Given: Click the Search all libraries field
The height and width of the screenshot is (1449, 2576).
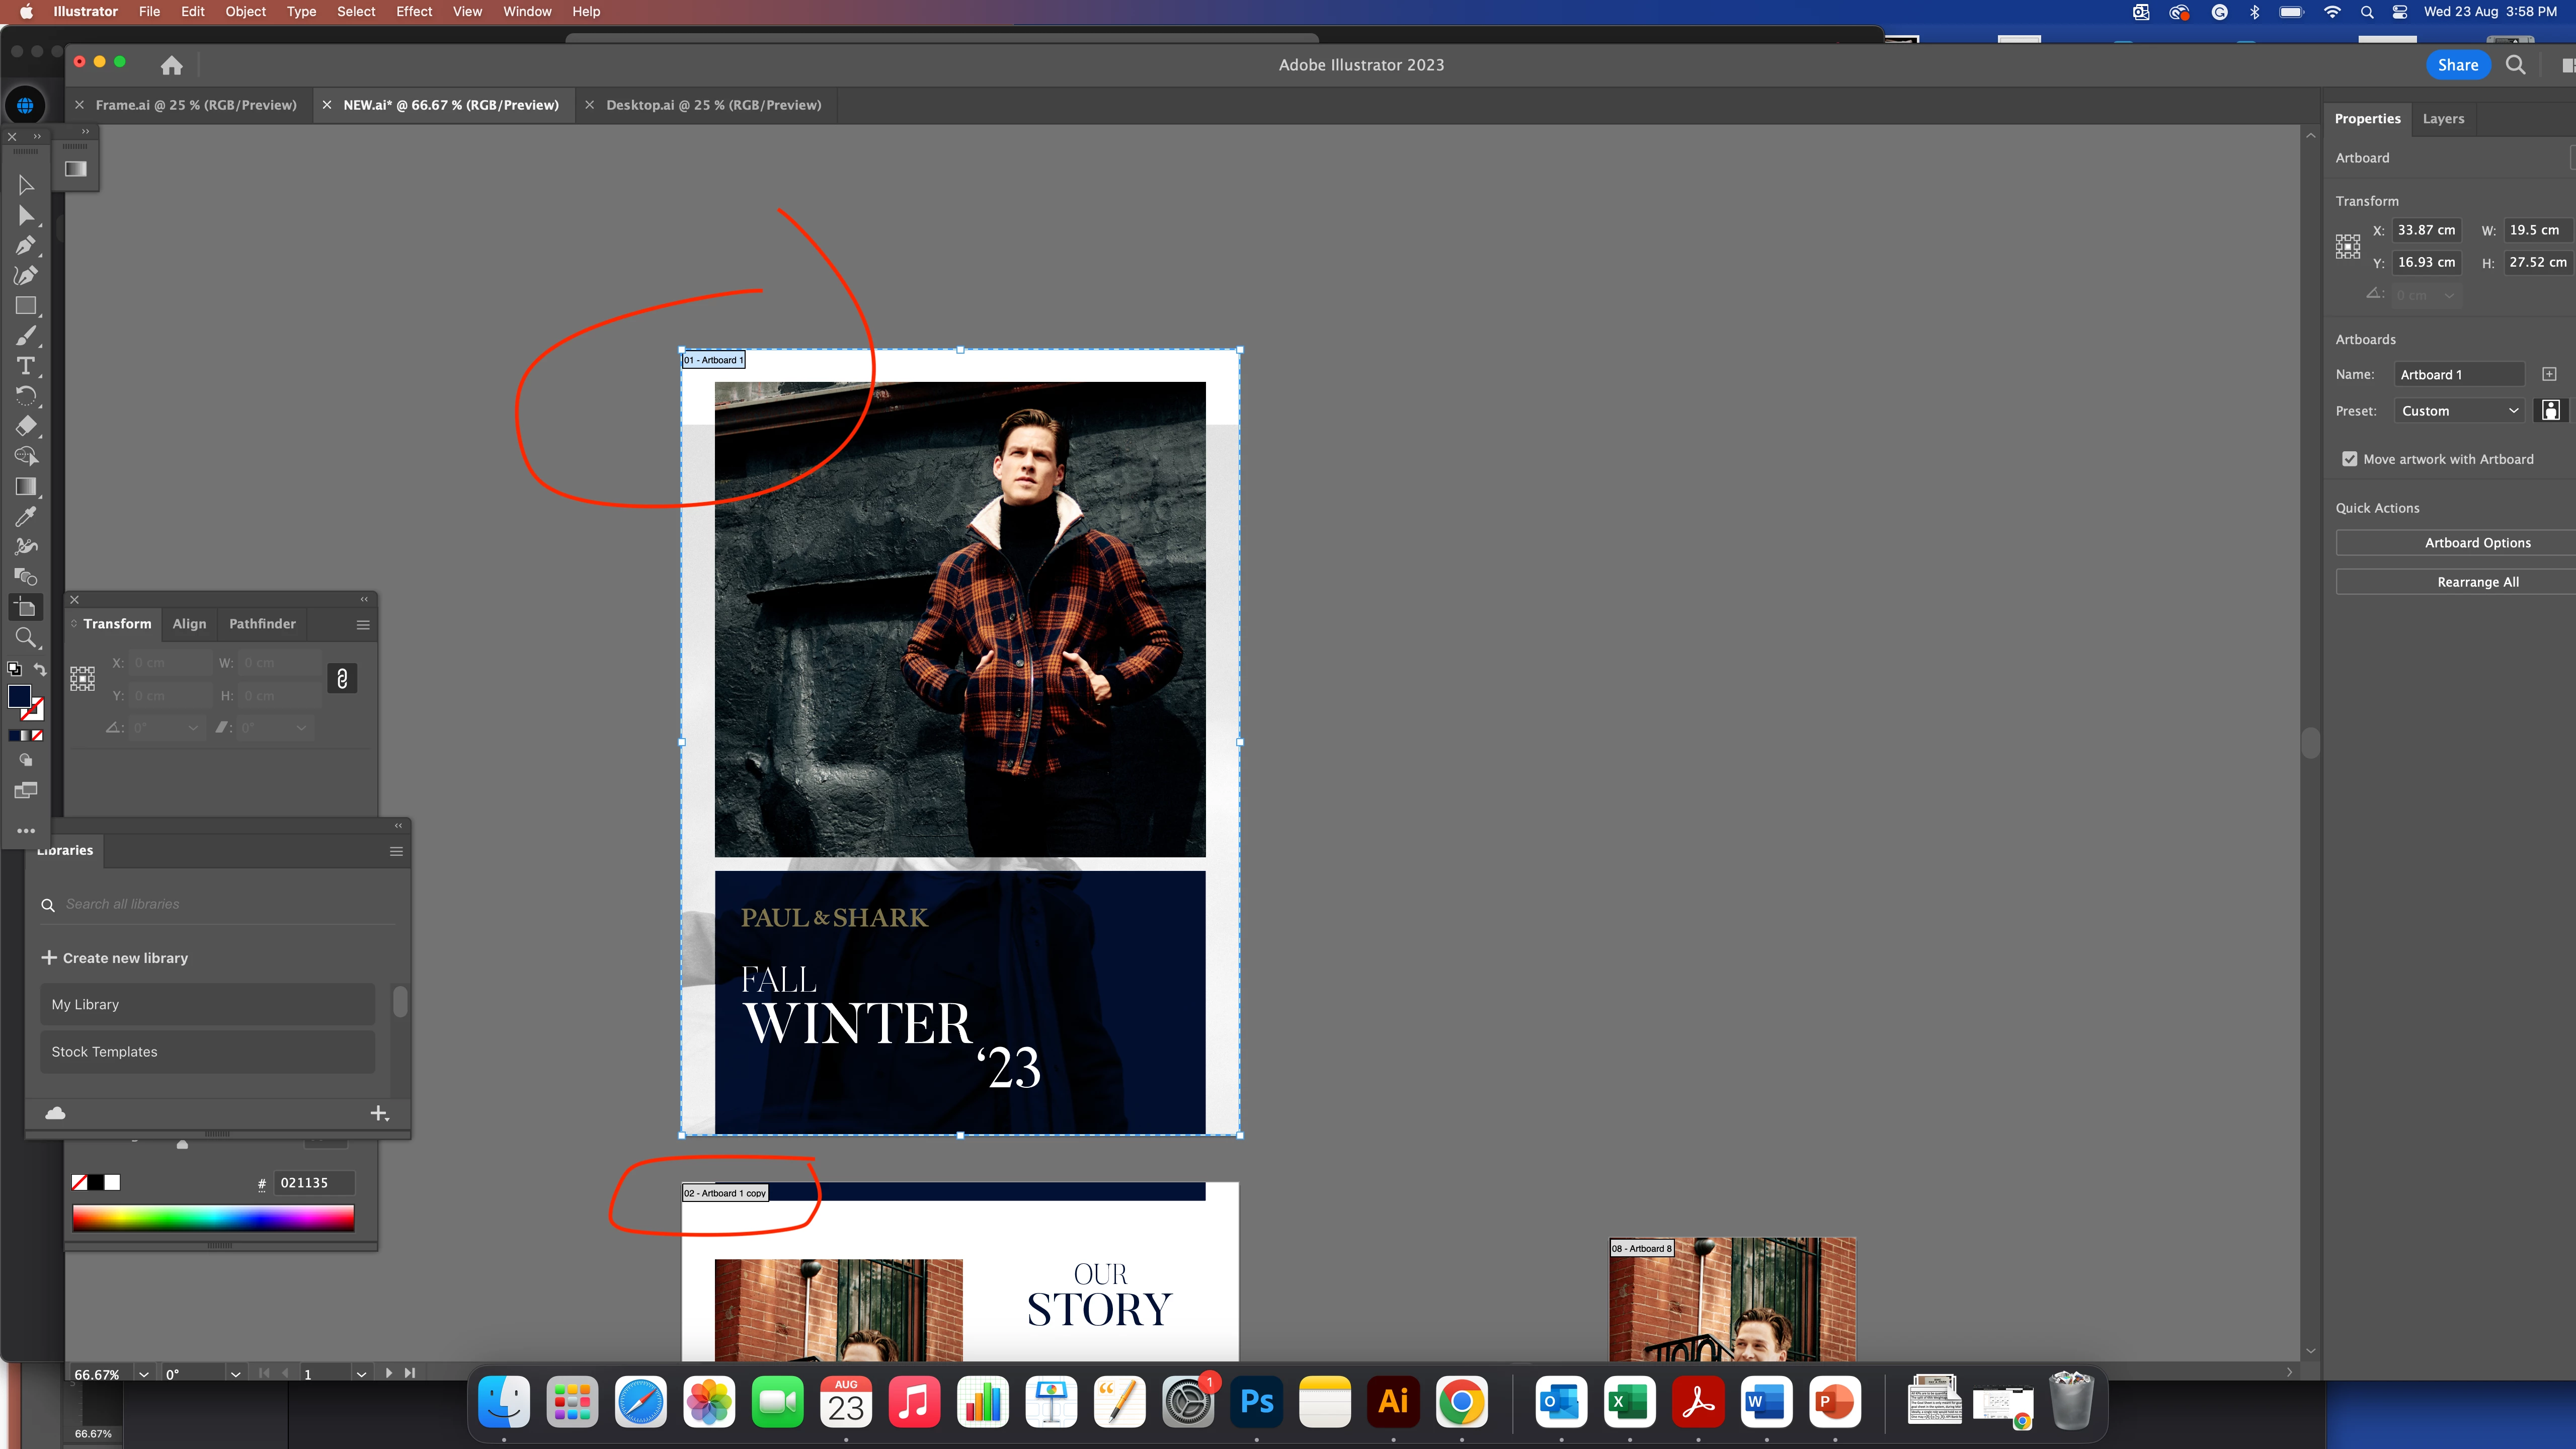Looking at the screenshot, I should [220, 904].
